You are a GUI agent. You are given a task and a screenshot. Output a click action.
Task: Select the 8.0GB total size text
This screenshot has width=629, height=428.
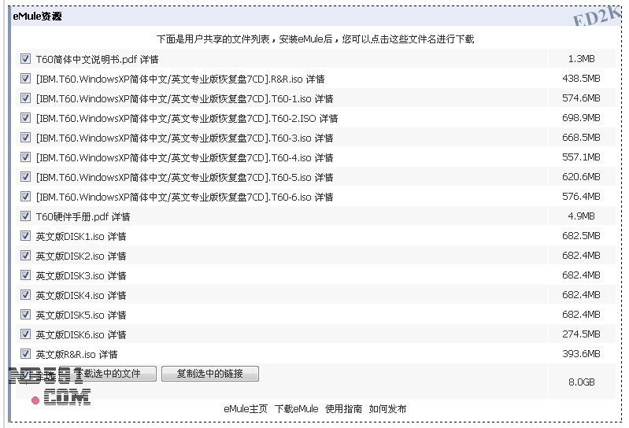[x=581, y=382]
